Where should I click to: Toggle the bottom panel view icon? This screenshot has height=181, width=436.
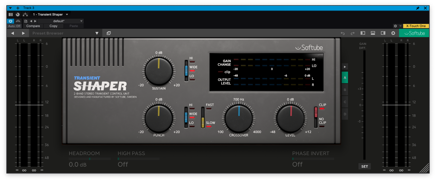[373, 33]
